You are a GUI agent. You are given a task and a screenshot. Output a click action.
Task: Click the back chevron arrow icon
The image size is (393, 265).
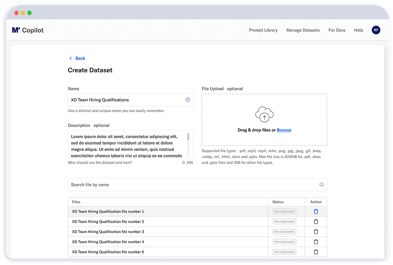point(71,58)
